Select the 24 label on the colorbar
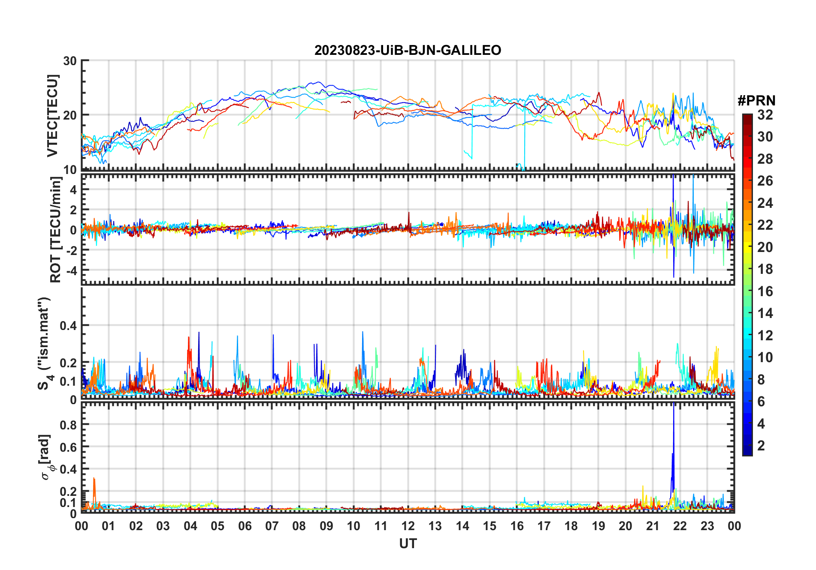Screen dimensions: 816x570 pos(765,203)
